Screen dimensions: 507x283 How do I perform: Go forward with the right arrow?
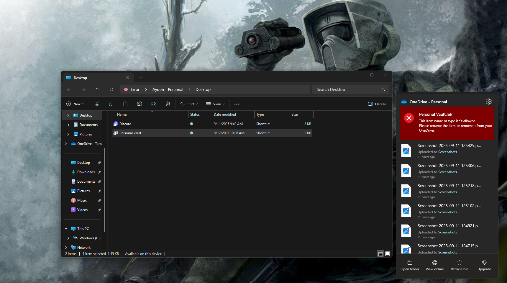coord(83,89)
